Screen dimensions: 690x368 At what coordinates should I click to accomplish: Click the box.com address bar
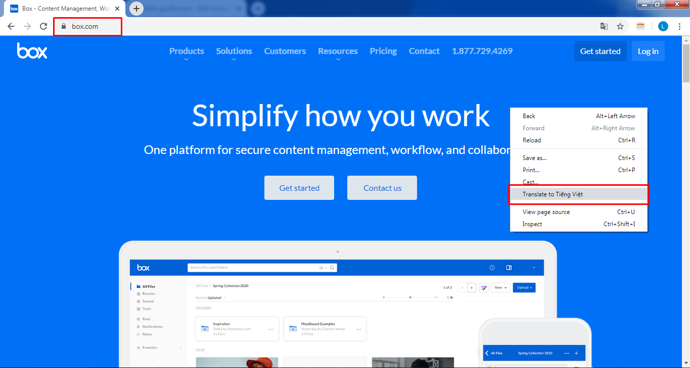[x=324, y=26]
